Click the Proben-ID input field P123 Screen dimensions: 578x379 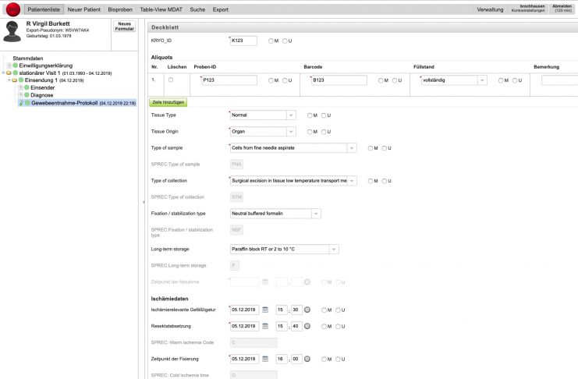pyautogui.click(x=229, y=80)
